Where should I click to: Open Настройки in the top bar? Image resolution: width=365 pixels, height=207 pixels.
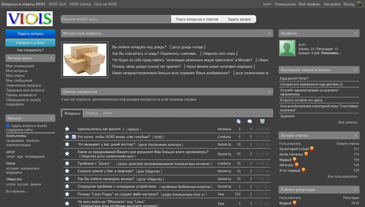point(332,4)
